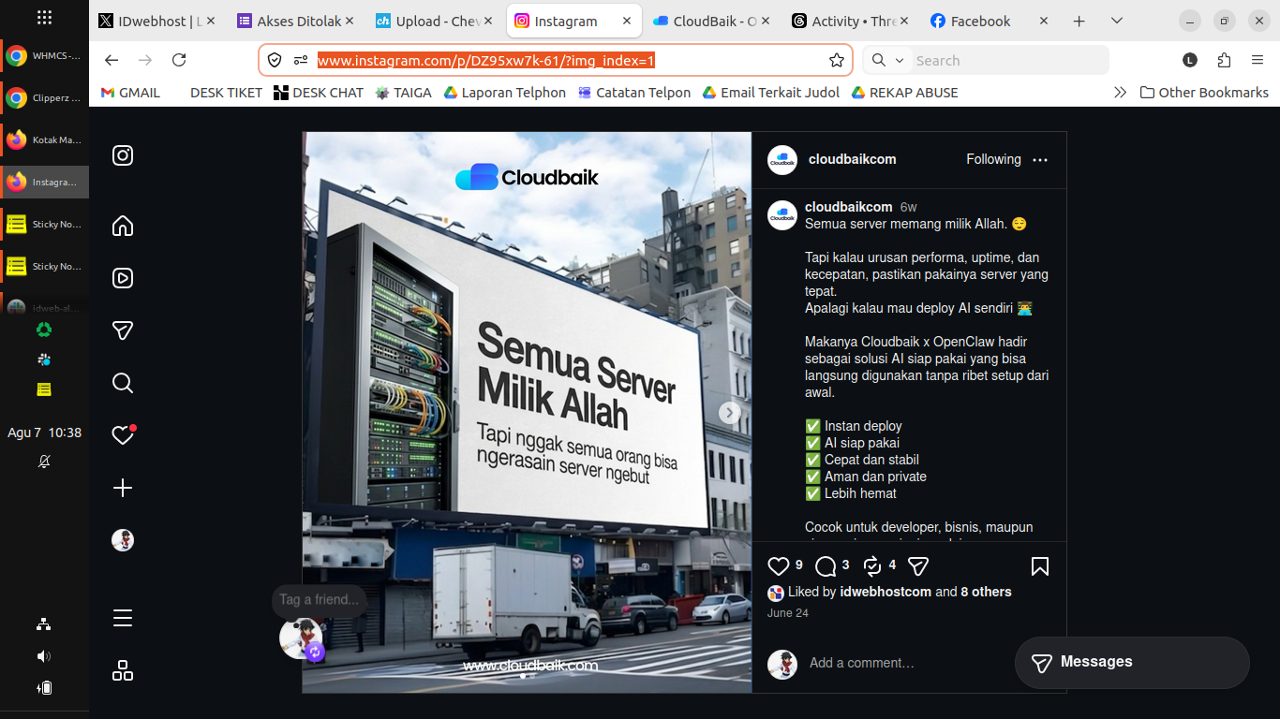The height and width of the screenshot is (719, 1280).
Task: Open the desktop applications grid
Action: [44, 18]
